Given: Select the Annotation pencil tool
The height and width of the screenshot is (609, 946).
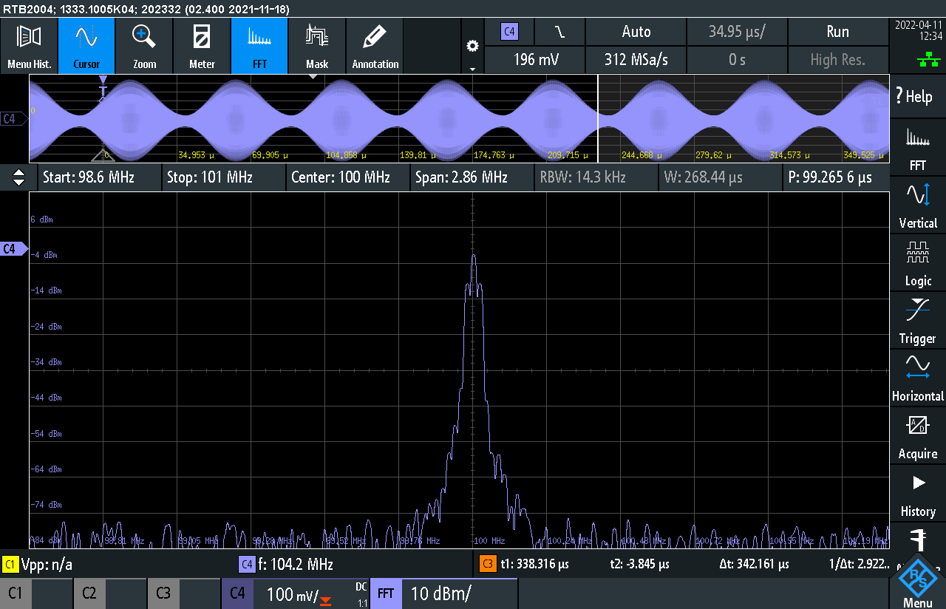Looking at the screenshot, I should click(x=375, y=46).
